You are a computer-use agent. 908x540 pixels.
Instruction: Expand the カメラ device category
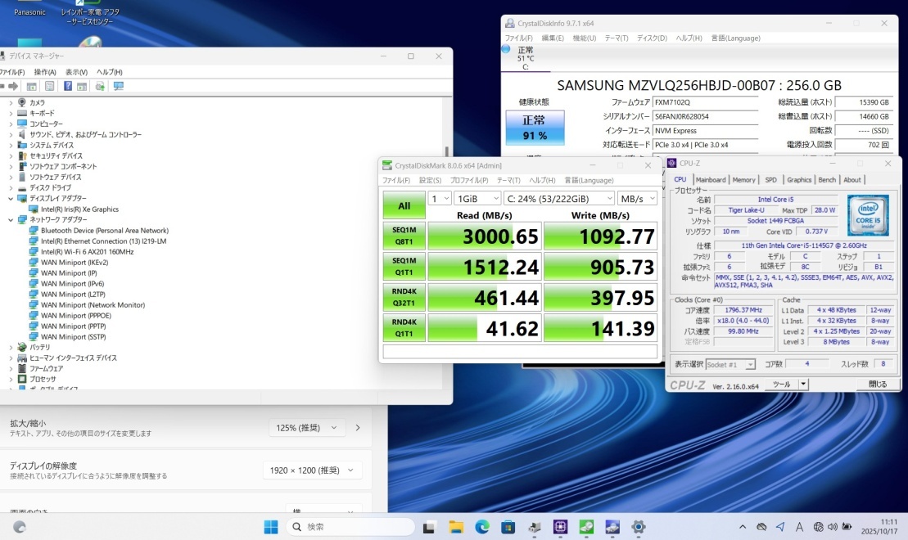point(11,102)
